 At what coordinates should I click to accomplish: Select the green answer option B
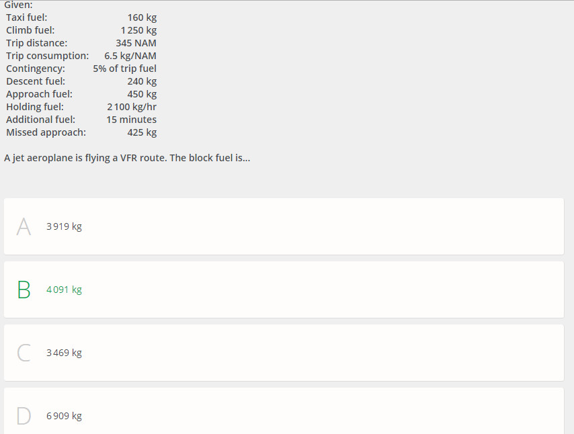coord(284,290)
